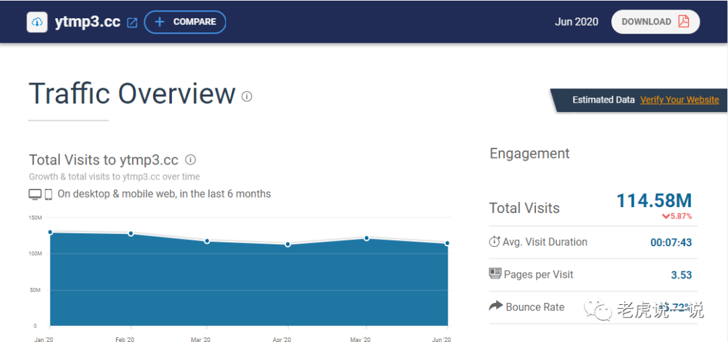This screenshot has height=342, width=728.
Task: Click the DOWNLOAD button
Action: pos(655,22)
